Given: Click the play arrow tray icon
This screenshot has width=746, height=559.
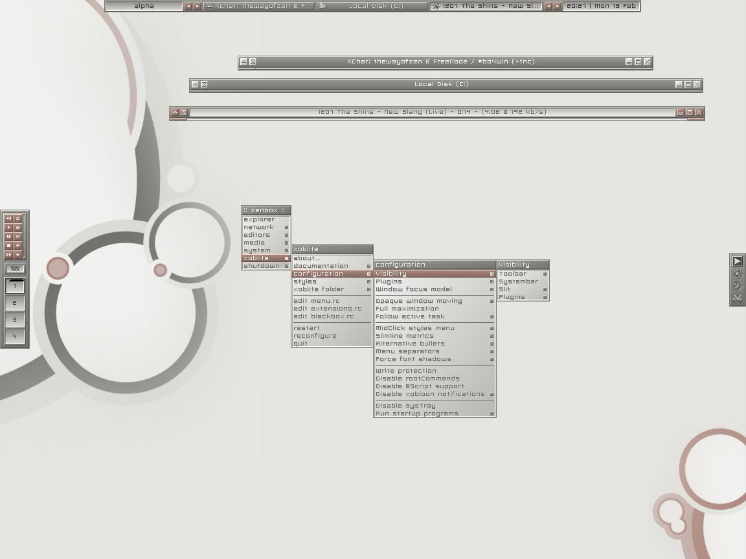Looking at the screenshot, I should pos(737,261).
